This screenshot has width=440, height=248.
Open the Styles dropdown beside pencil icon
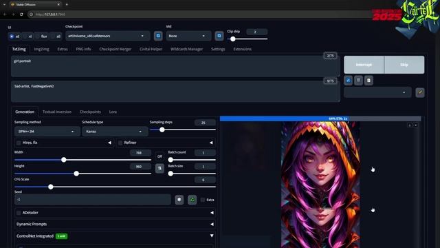(x=377, y=92)
